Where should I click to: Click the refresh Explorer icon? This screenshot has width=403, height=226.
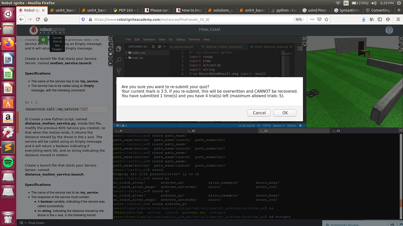[153, 47]
